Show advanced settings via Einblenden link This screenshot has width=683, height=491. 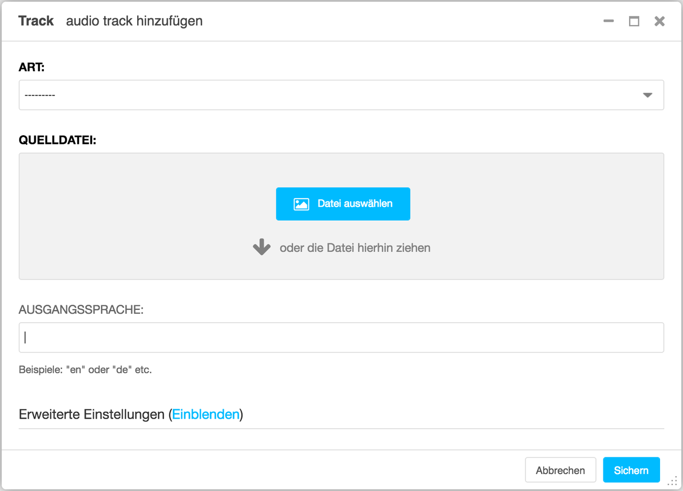(x=205, y=414)
